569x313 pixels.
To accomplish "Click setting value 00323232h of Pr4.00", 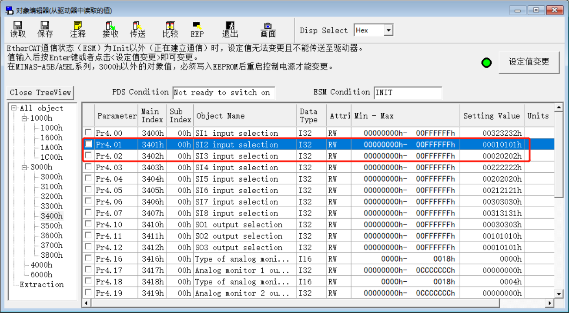I will point(492,133).
